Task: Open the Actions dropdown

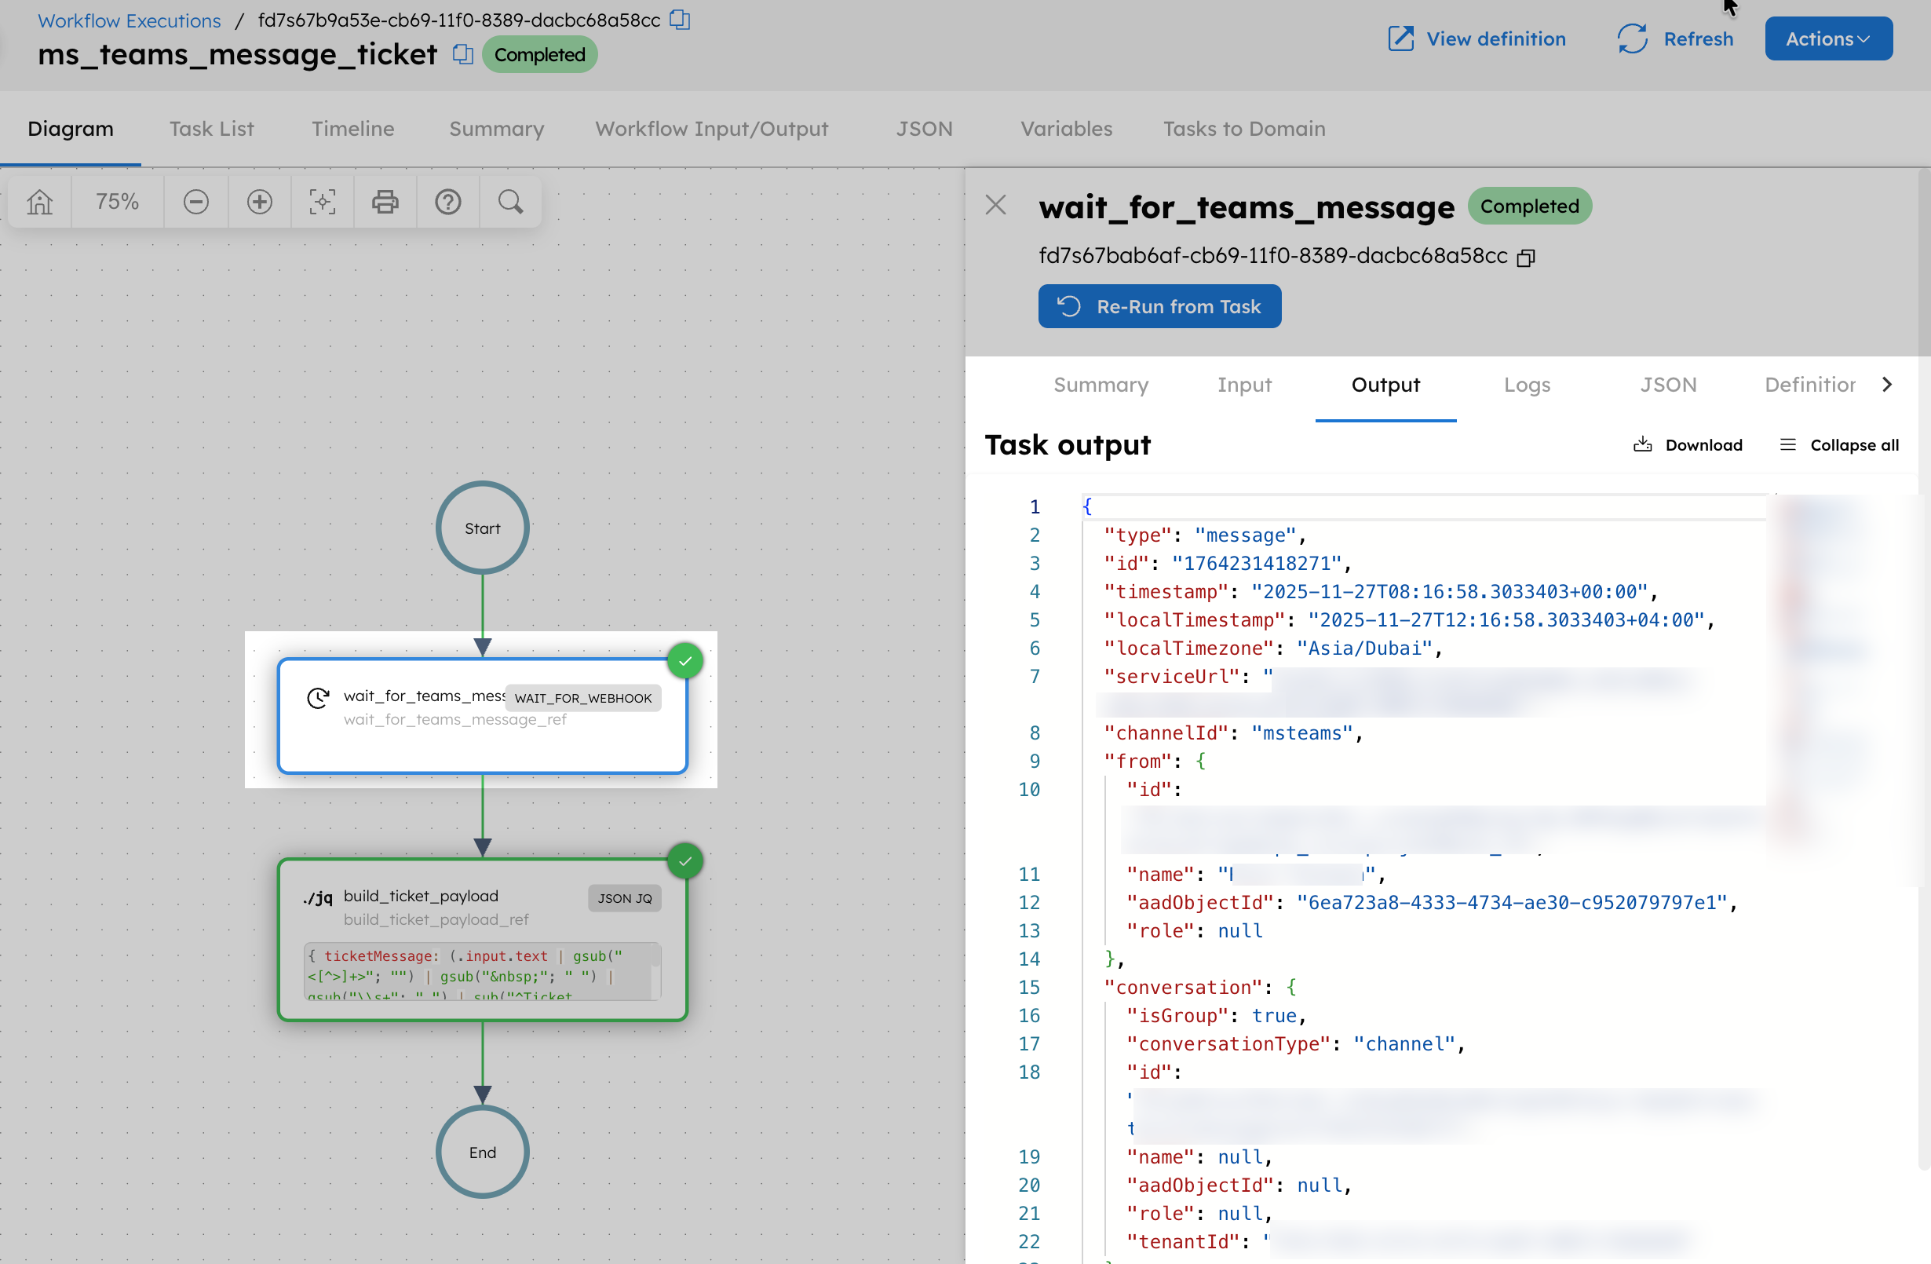Action: point(1828,38)
